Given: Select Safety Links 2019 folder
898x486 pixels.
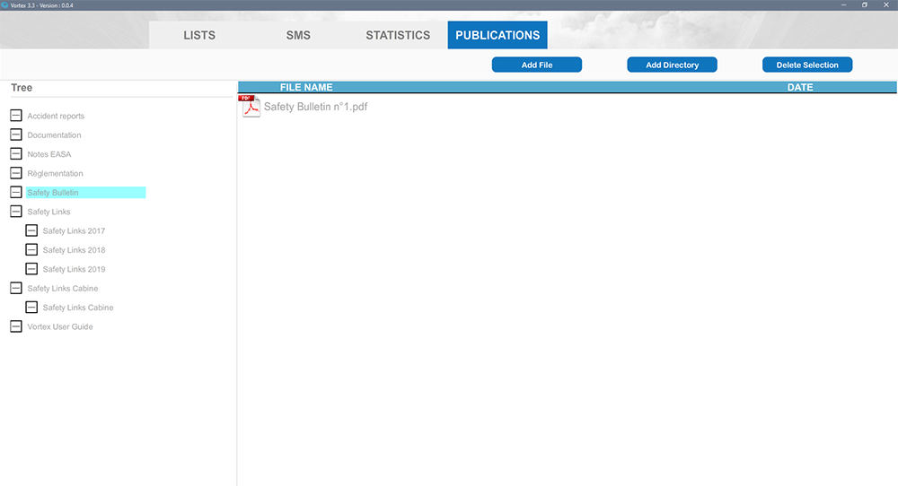Looking at the screenshot, I should (74, 269).
